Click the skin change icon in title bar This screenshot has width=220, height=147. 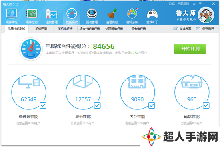[194, 4]
